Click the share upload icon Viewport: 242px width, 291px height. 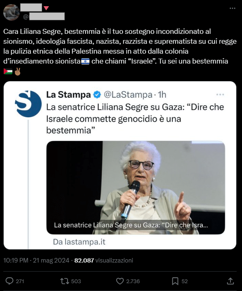click(230, 281)
